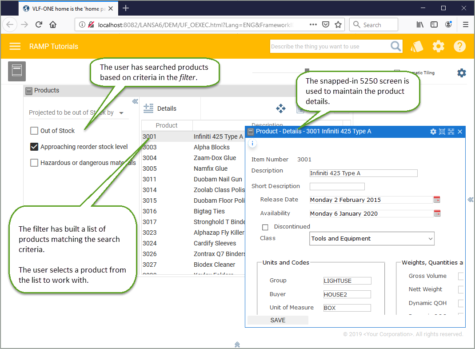Click the Gross Volume field box
Viewport: 475px width, 349px height.
[460, 276]
